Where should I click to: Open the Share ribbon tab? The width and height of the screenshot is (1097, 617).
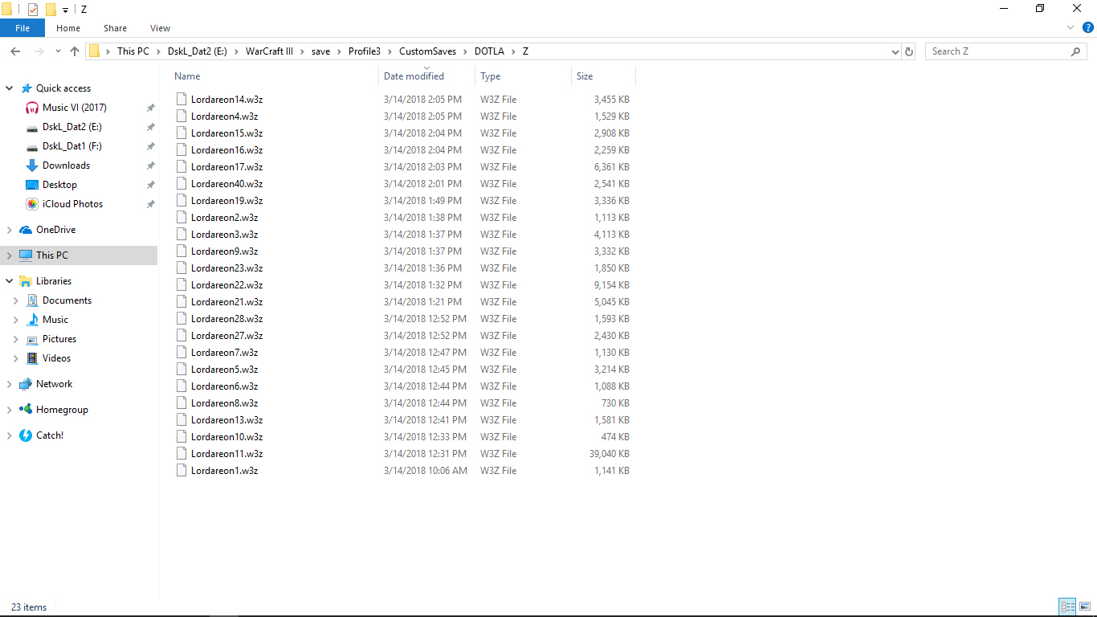pyautogui.click(x=115, y=28)
